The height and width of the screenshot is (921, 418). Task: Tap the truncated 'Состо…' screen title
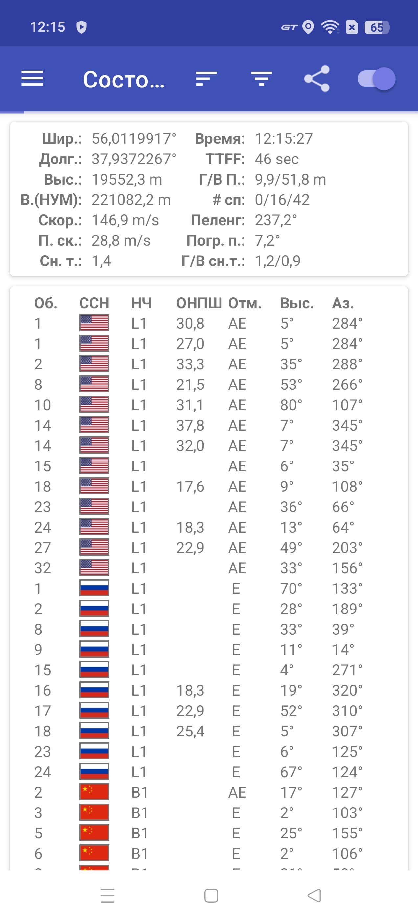[x=124, y=79]
